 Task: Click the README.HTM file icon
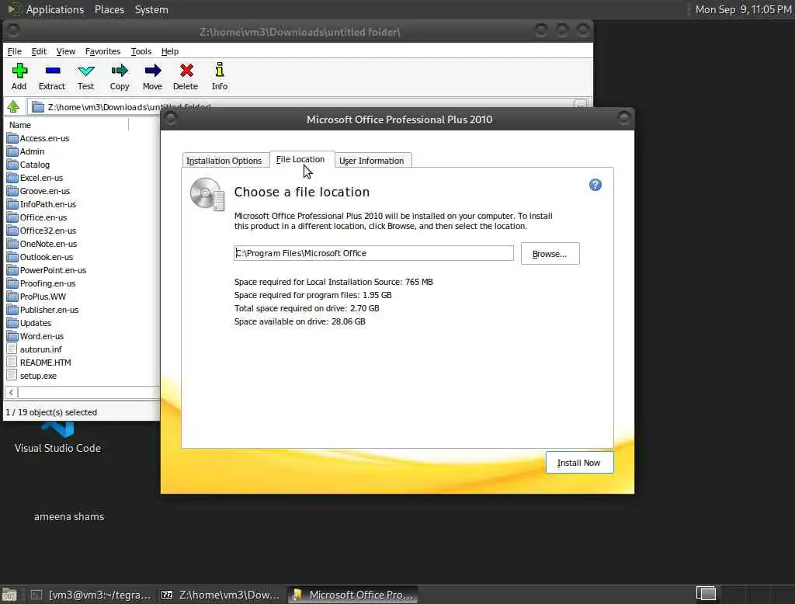tap(12, 362)
